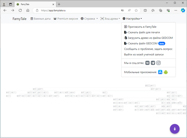Viewport: 187px width, 138px height.
Task: Open the Telegram channel icon
Action: click(x=153, y=63)
